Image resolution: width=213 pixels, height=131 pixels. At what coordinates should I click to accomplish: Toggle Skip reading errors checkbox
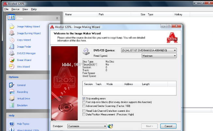pyautogui.click(x=84, y=98)
